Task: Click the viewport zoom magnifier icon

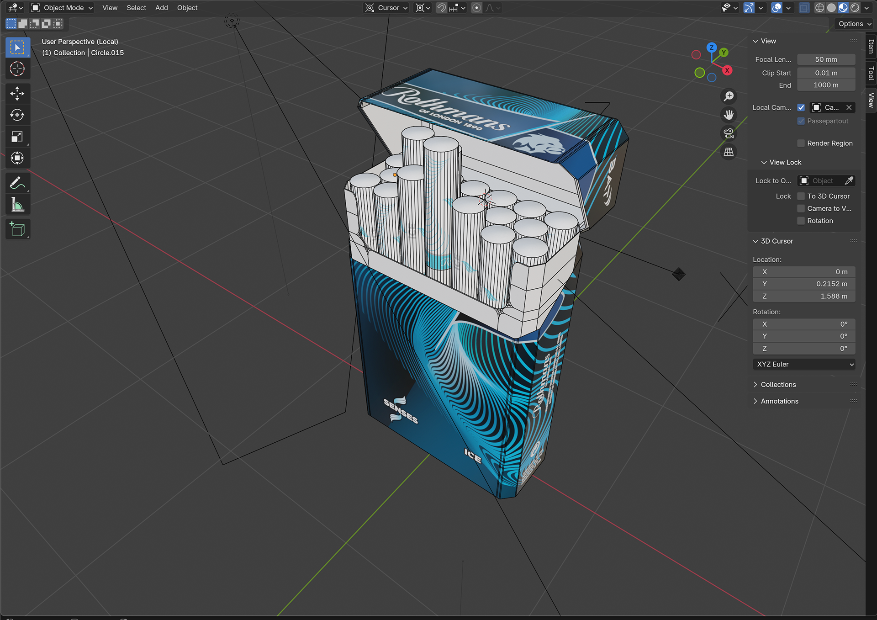Action: [729, 96]
